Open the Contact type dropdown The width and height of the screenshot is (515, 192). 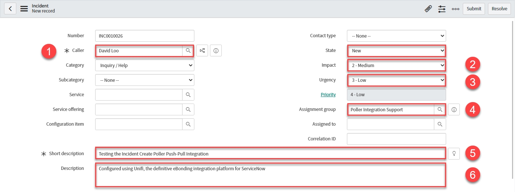coord(396,36)
